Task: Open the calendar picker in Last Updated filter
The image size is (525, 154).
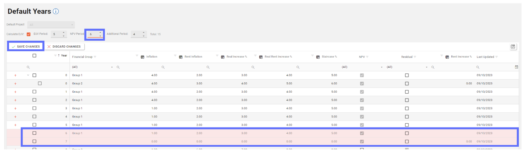Action: 516,67
